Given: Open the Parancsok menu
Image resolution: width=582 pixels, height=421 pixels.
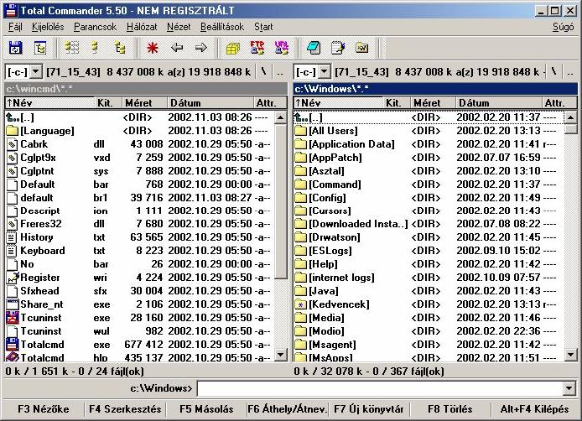Looking at the screenshot, I should [95, 27].
